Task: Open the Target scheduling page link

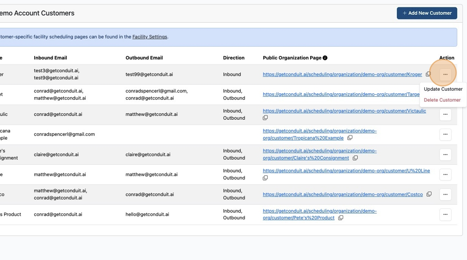Action: (341, 94)
